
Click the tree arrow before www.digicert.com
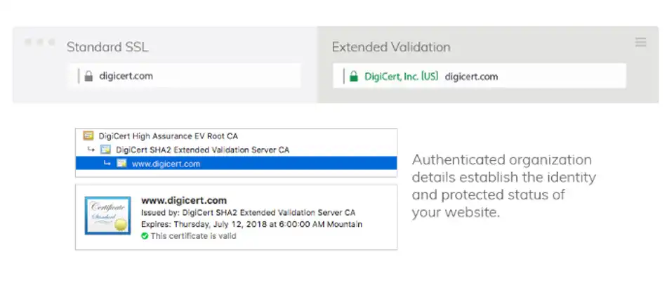pos(107,164)
